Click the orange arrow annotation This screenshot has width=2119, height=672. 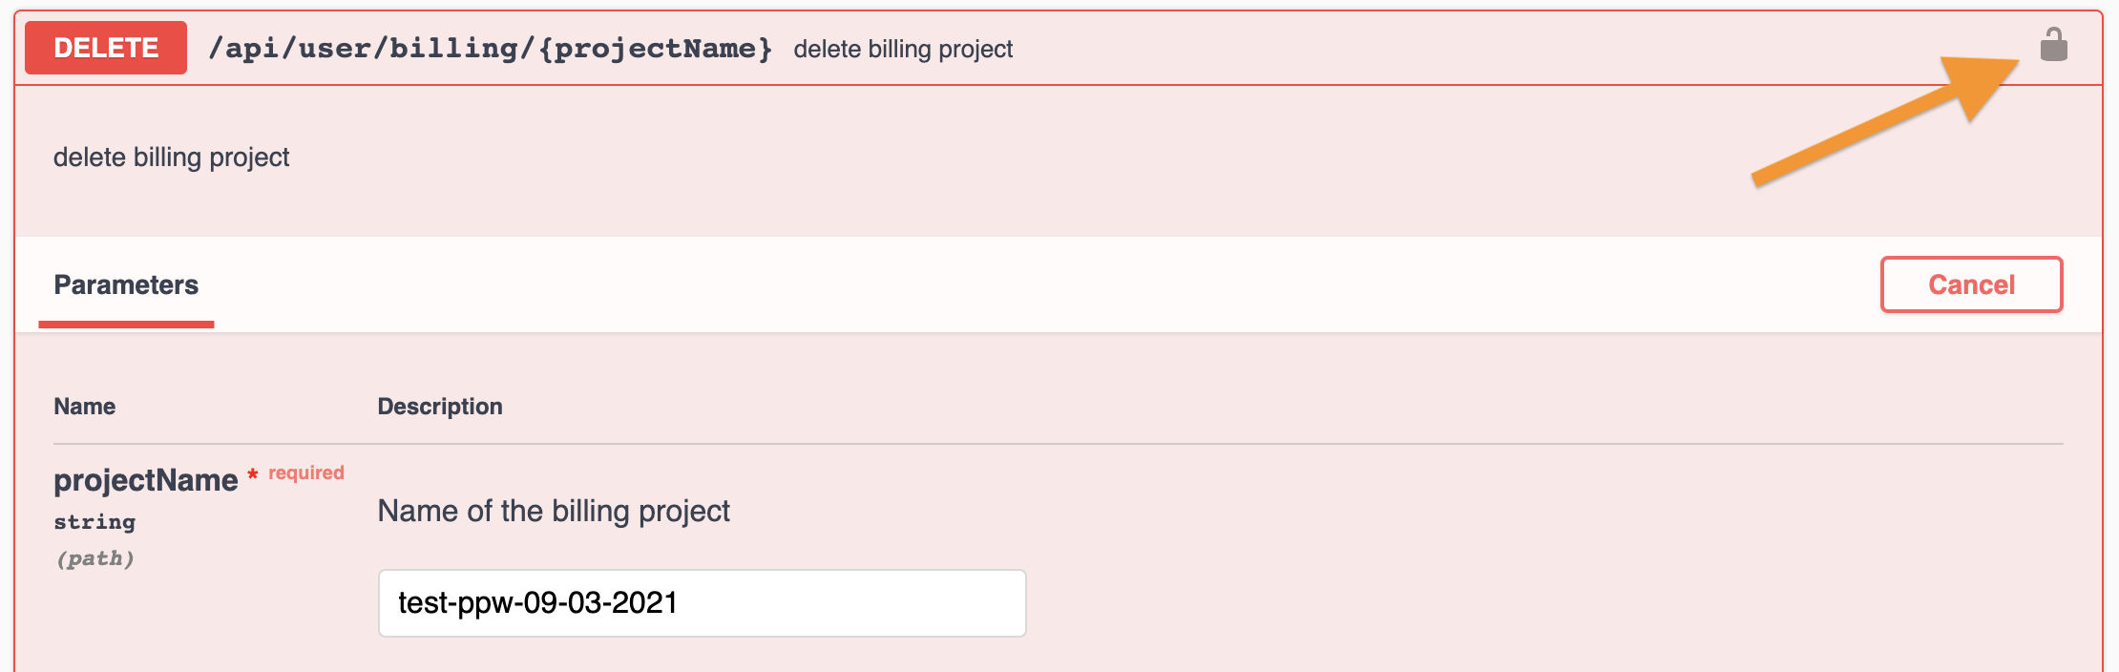[1886, 121]
